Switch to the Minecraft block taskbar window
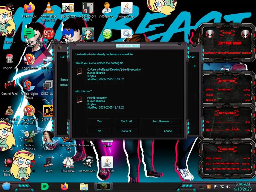 [103, 186]
